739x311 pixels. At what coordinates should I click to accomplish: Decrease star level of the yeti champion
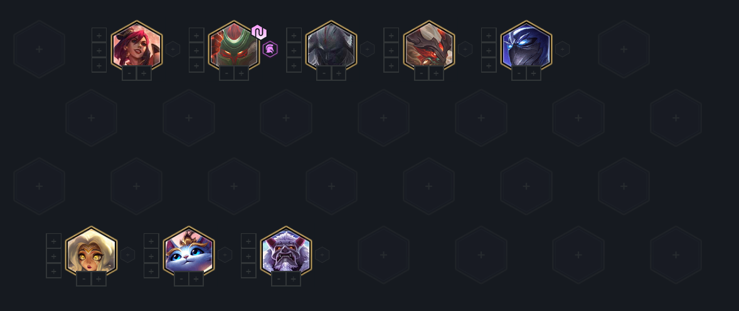pos(279,279)
